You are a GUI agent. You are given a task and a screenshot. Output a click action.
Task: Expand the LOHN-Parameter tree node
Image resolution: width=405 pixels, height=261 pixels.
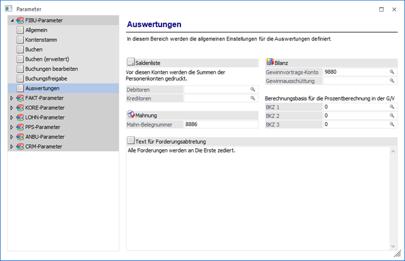[x=12, y=117]
